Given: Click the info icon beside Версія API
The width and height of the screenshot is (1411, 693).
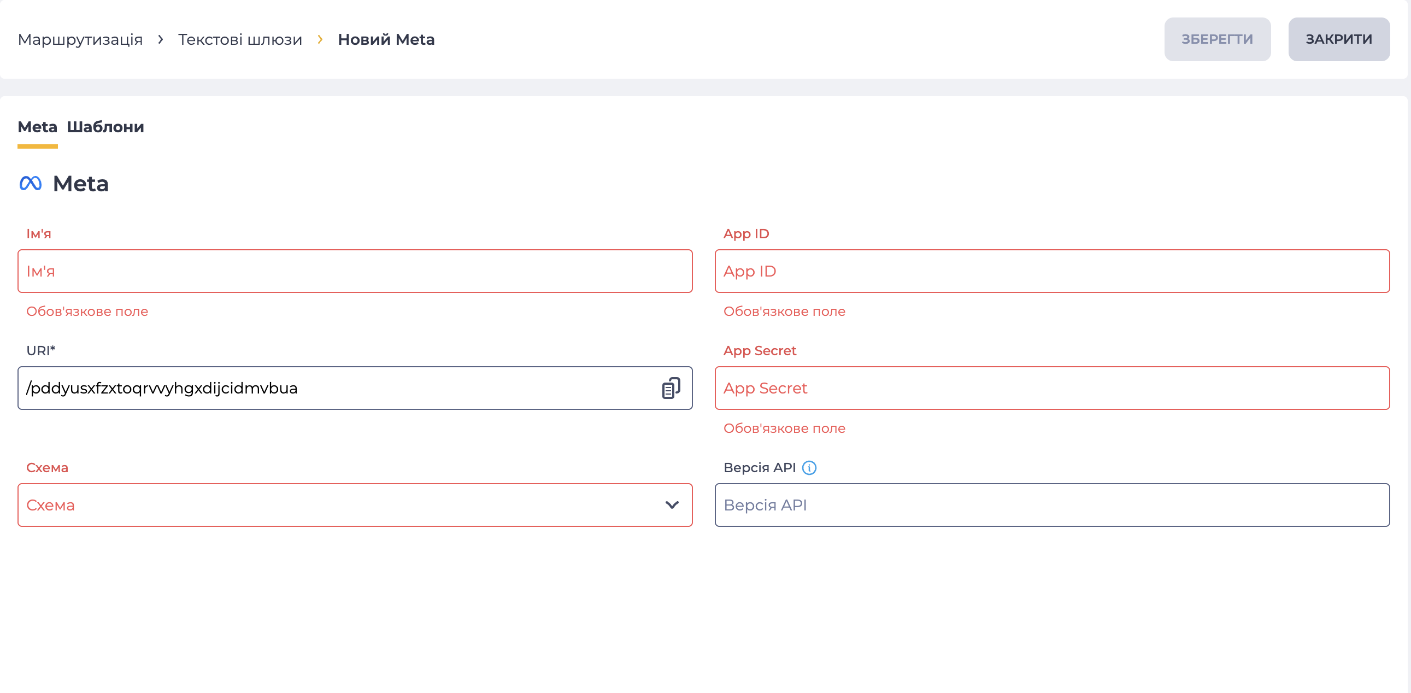Looking at the screenshot, I should (x=809, y=468).
